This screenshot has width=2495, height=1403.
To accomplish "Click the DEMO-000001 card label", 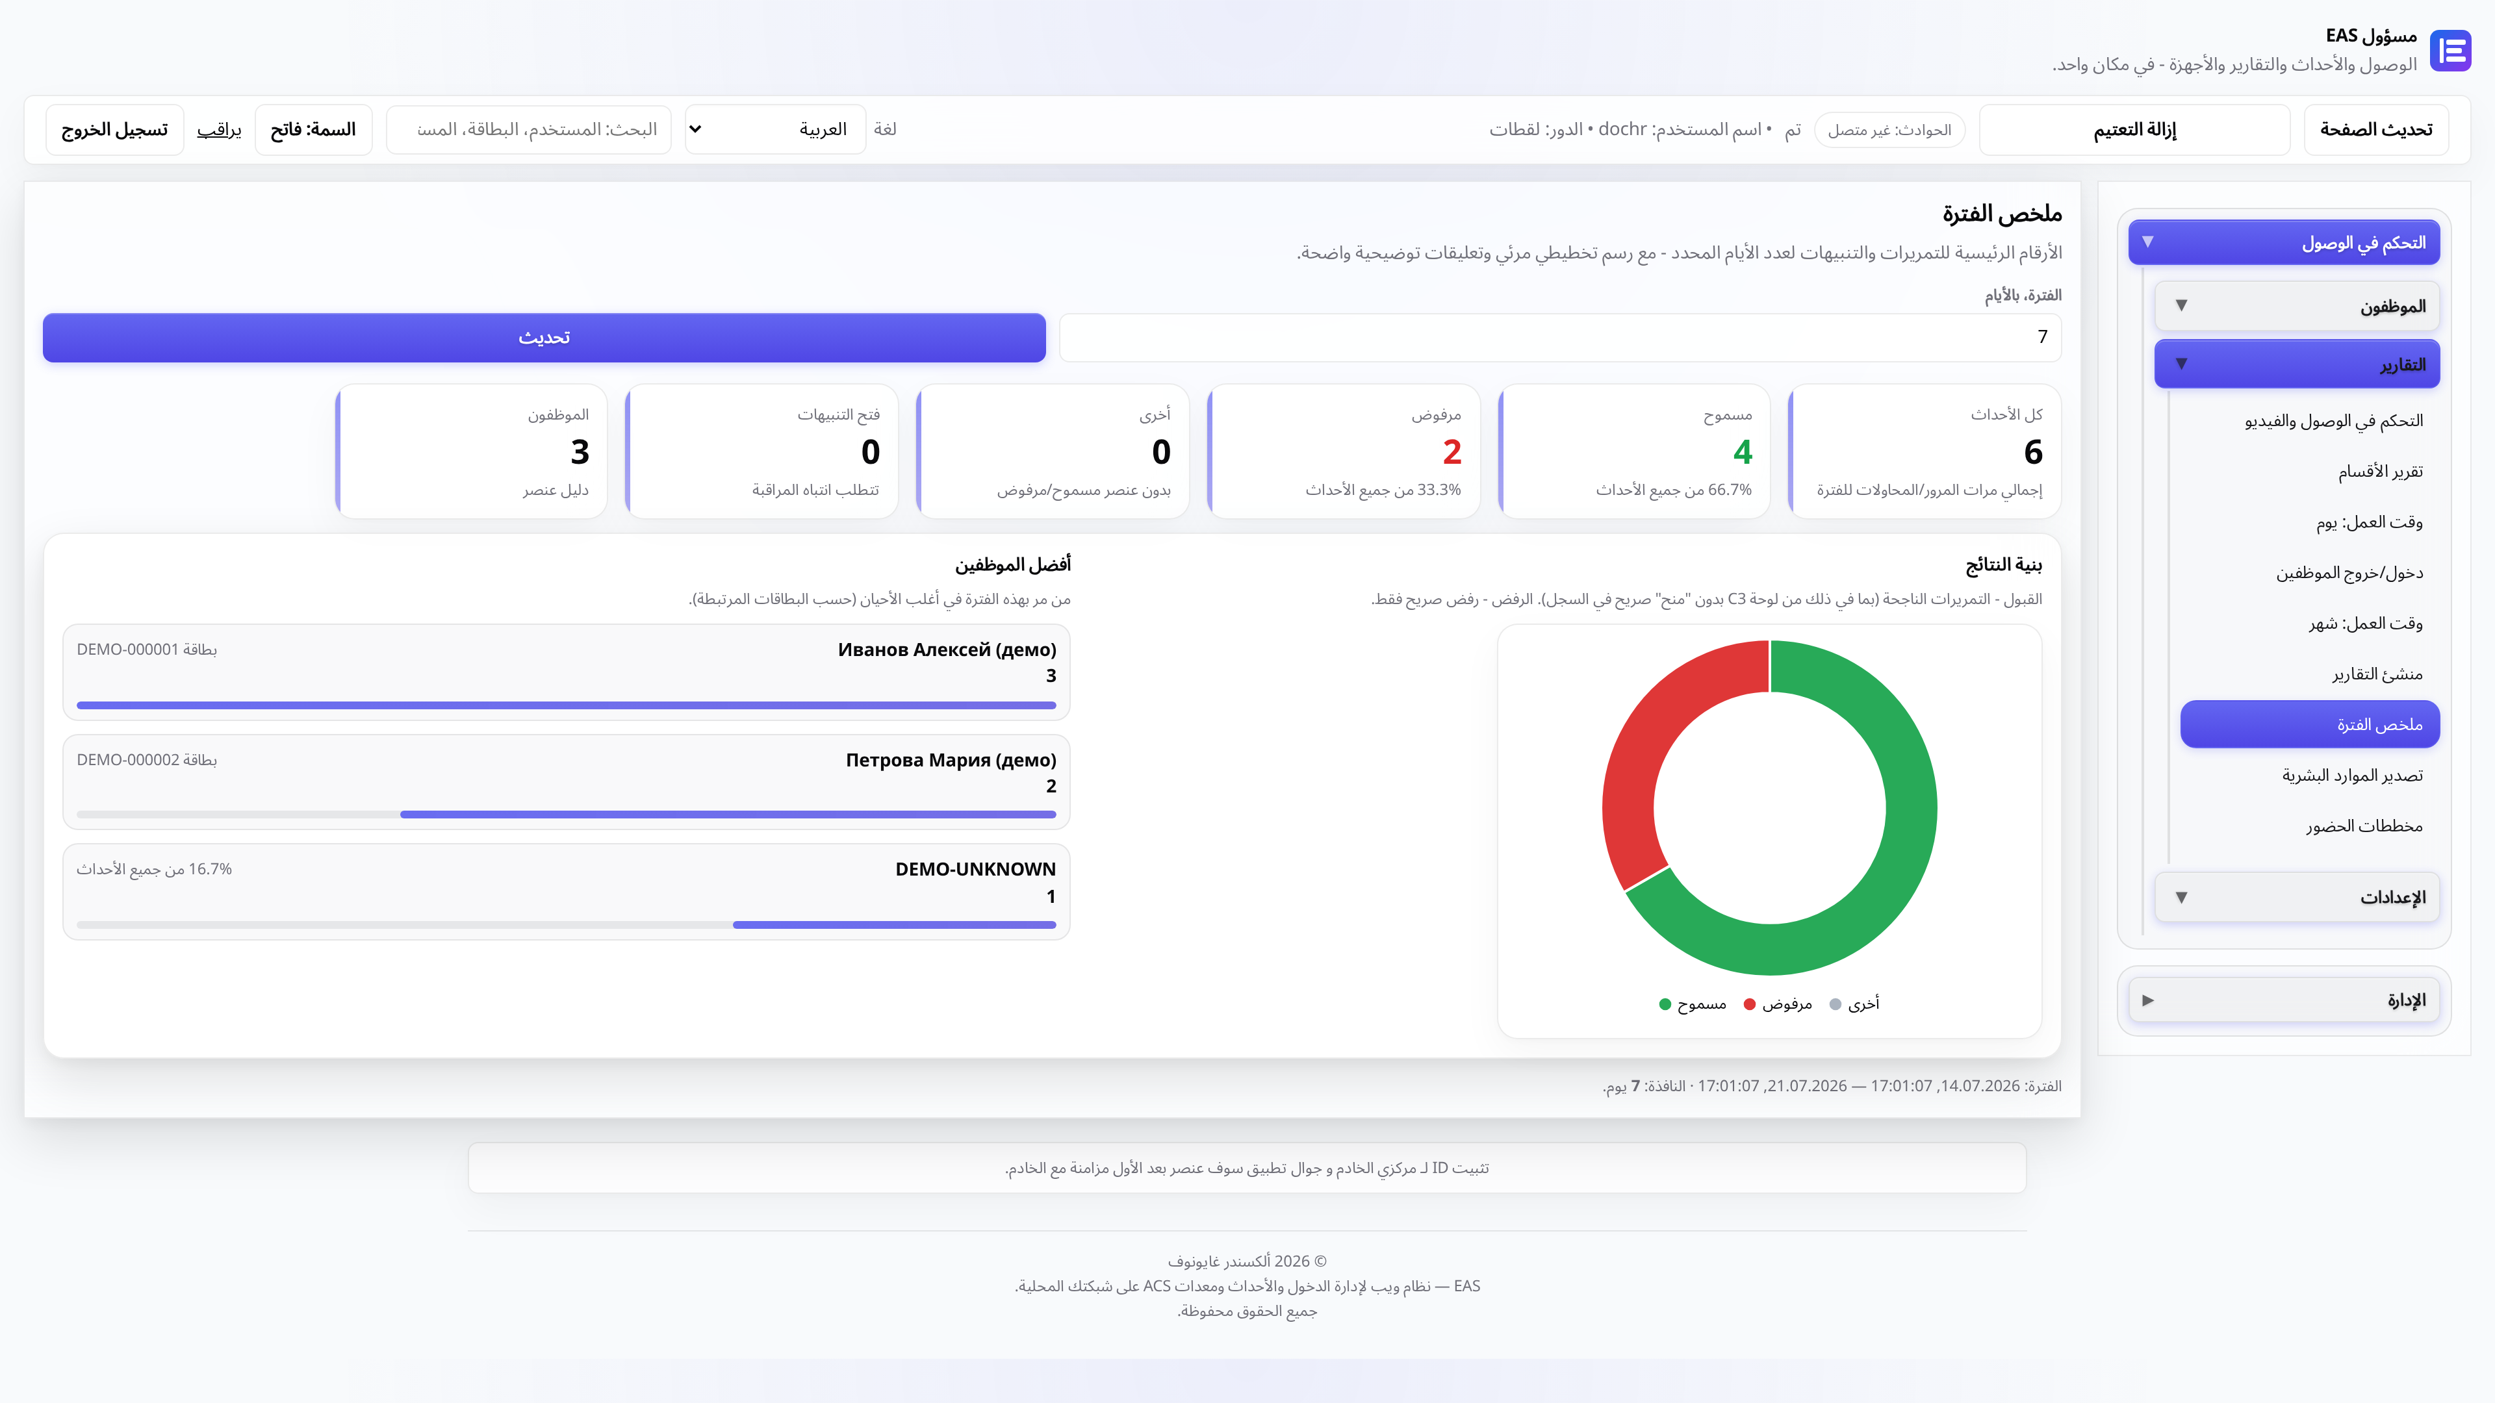I will (146, 650).
